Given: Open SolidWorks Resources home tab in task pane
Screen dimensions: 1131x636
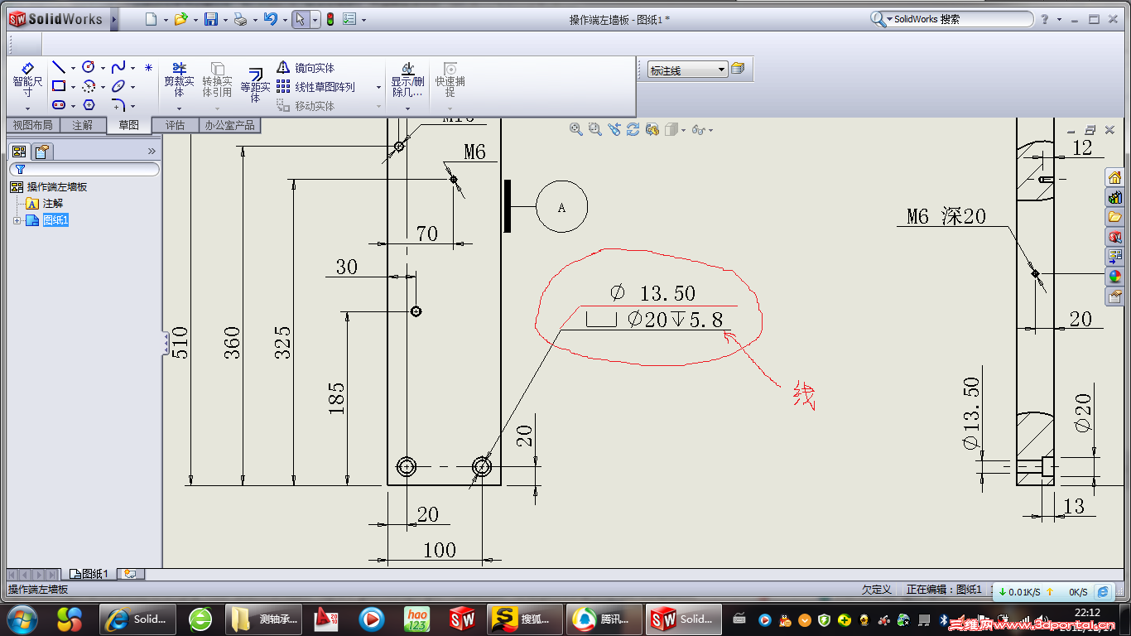Looking at the screenshot, I should [1115, 177].
